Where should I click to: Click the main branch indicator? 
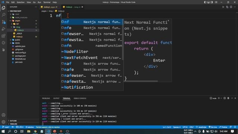click(x=6, y=127)
